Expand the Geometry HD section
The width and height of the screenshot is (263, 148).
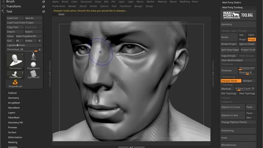point(16,123)
